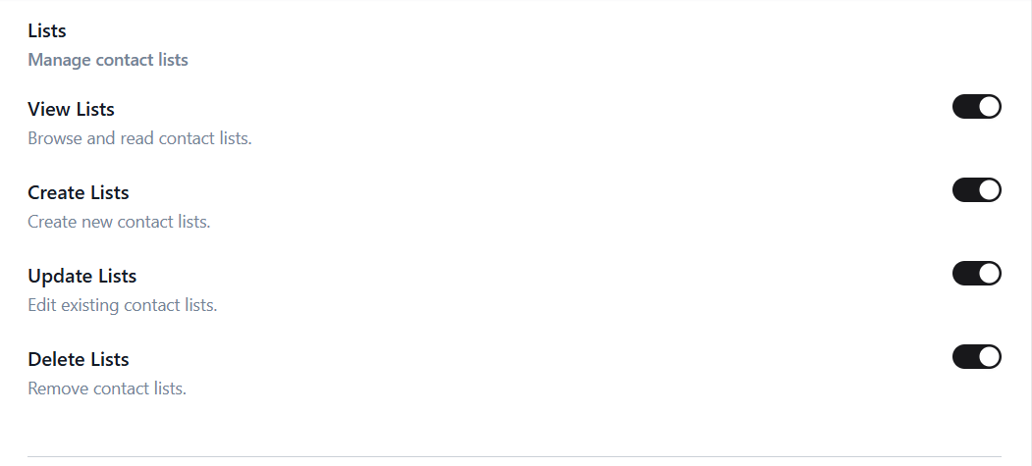Click the white knob of Update Lists switch
This screenshot has height=466, width=1032.
[x=989, y=274]
